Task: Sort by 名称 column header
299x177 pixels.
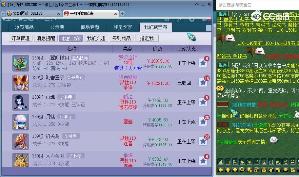Action: click(72, 49)
